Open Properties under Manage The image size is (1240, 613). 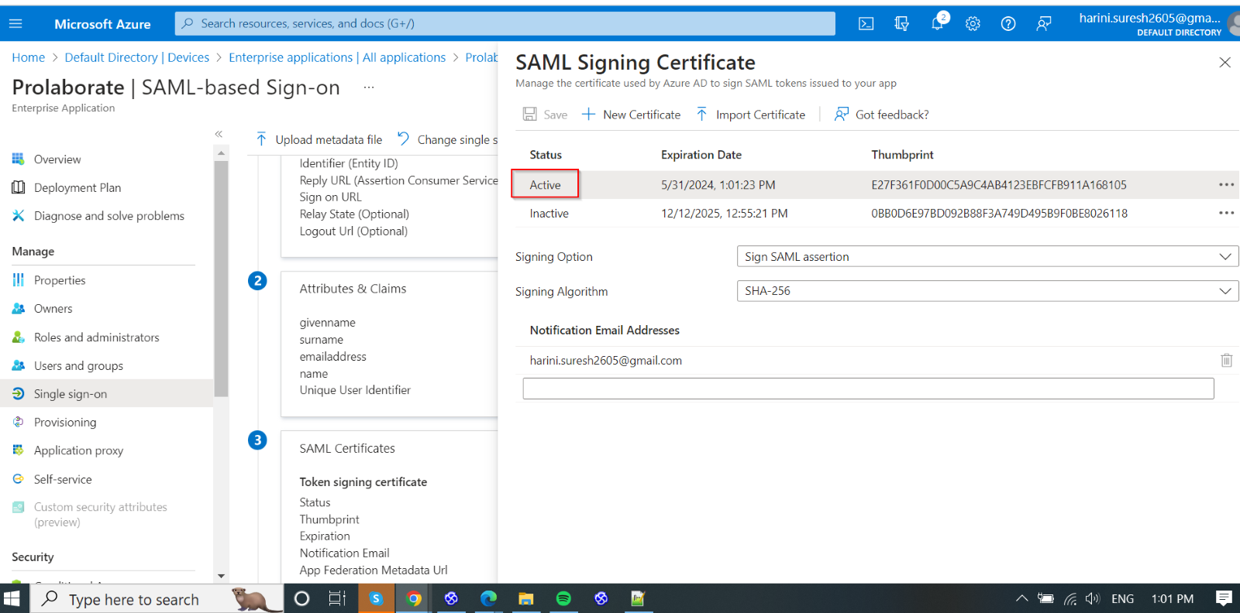[x=60, y=280]
